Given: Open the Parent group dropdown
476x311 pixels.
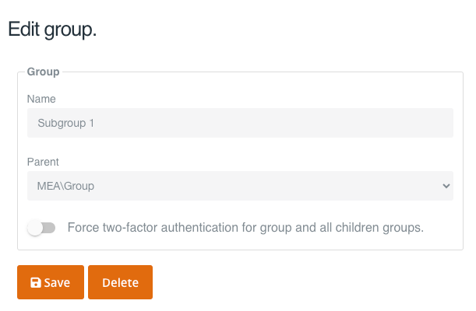Looking at the screenshot, I should click(240, 186).
